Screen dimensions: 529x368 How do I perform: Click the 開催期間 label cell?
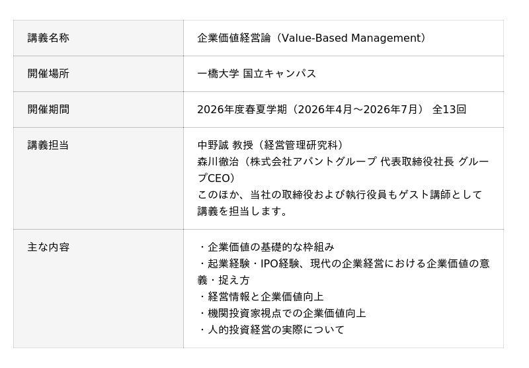coord(48,109)
